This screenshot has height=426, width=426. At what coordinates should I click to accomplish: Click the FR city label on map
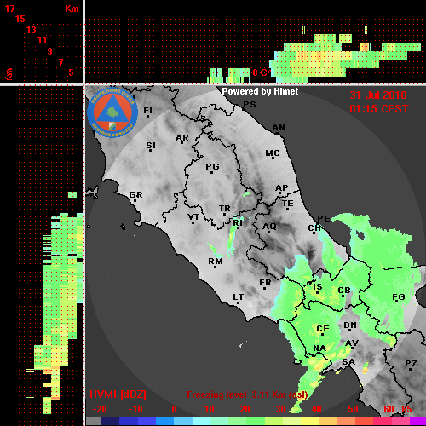point(265,283)
